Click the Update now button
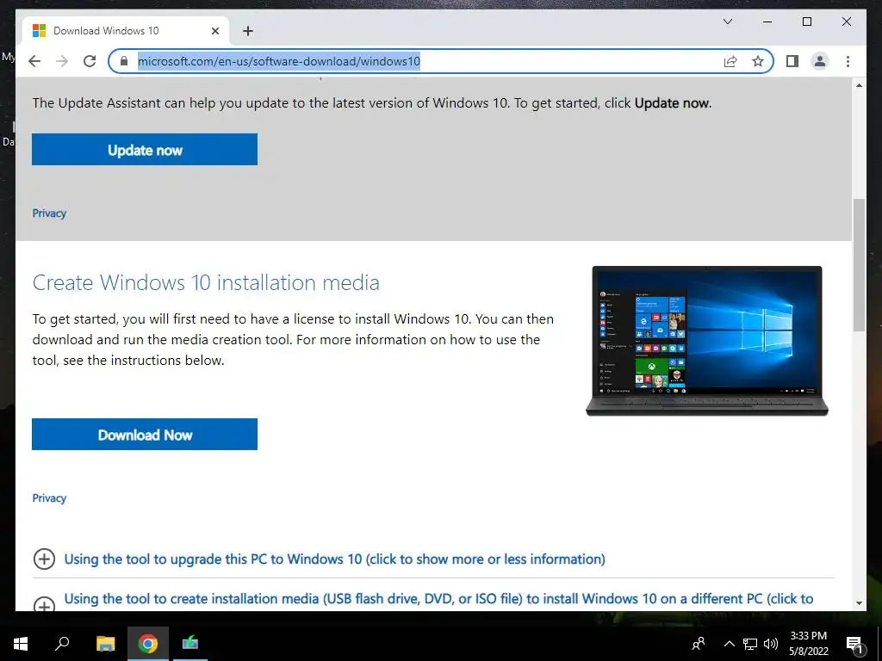The height and width of the screenshot is (661, 882). (145, 150)
